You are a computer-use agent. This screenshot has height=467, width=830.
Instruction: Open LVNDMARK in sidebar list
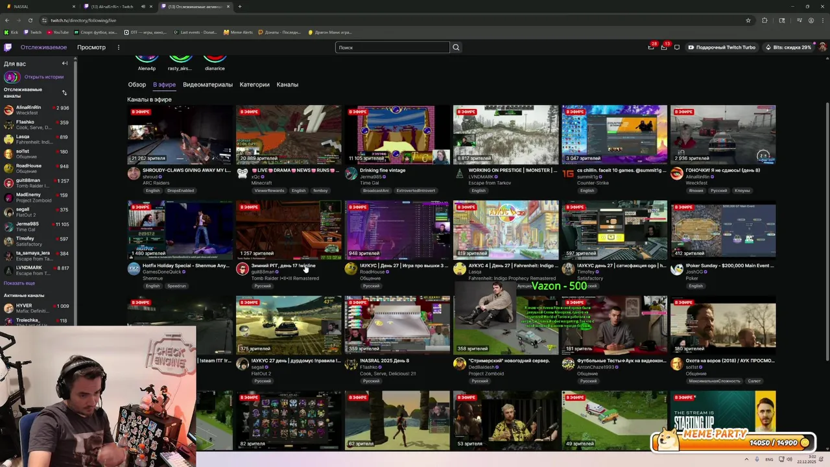pyautogui.click(x=37, y=270)
